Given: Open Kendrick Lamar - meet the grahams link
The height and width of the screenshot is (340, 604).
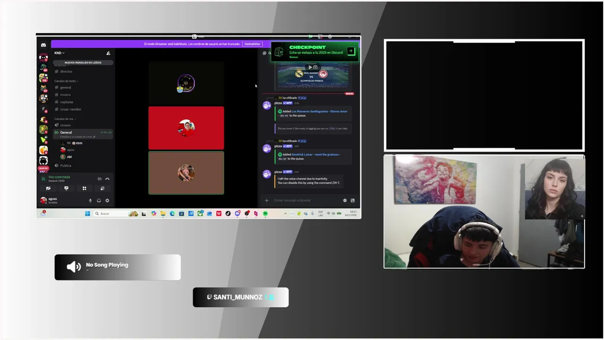Looking at the screenshot, I should (316, 154).
